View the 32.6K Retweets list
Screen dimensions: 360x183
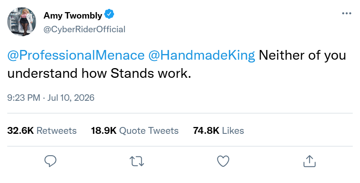[x=42, y=131]
